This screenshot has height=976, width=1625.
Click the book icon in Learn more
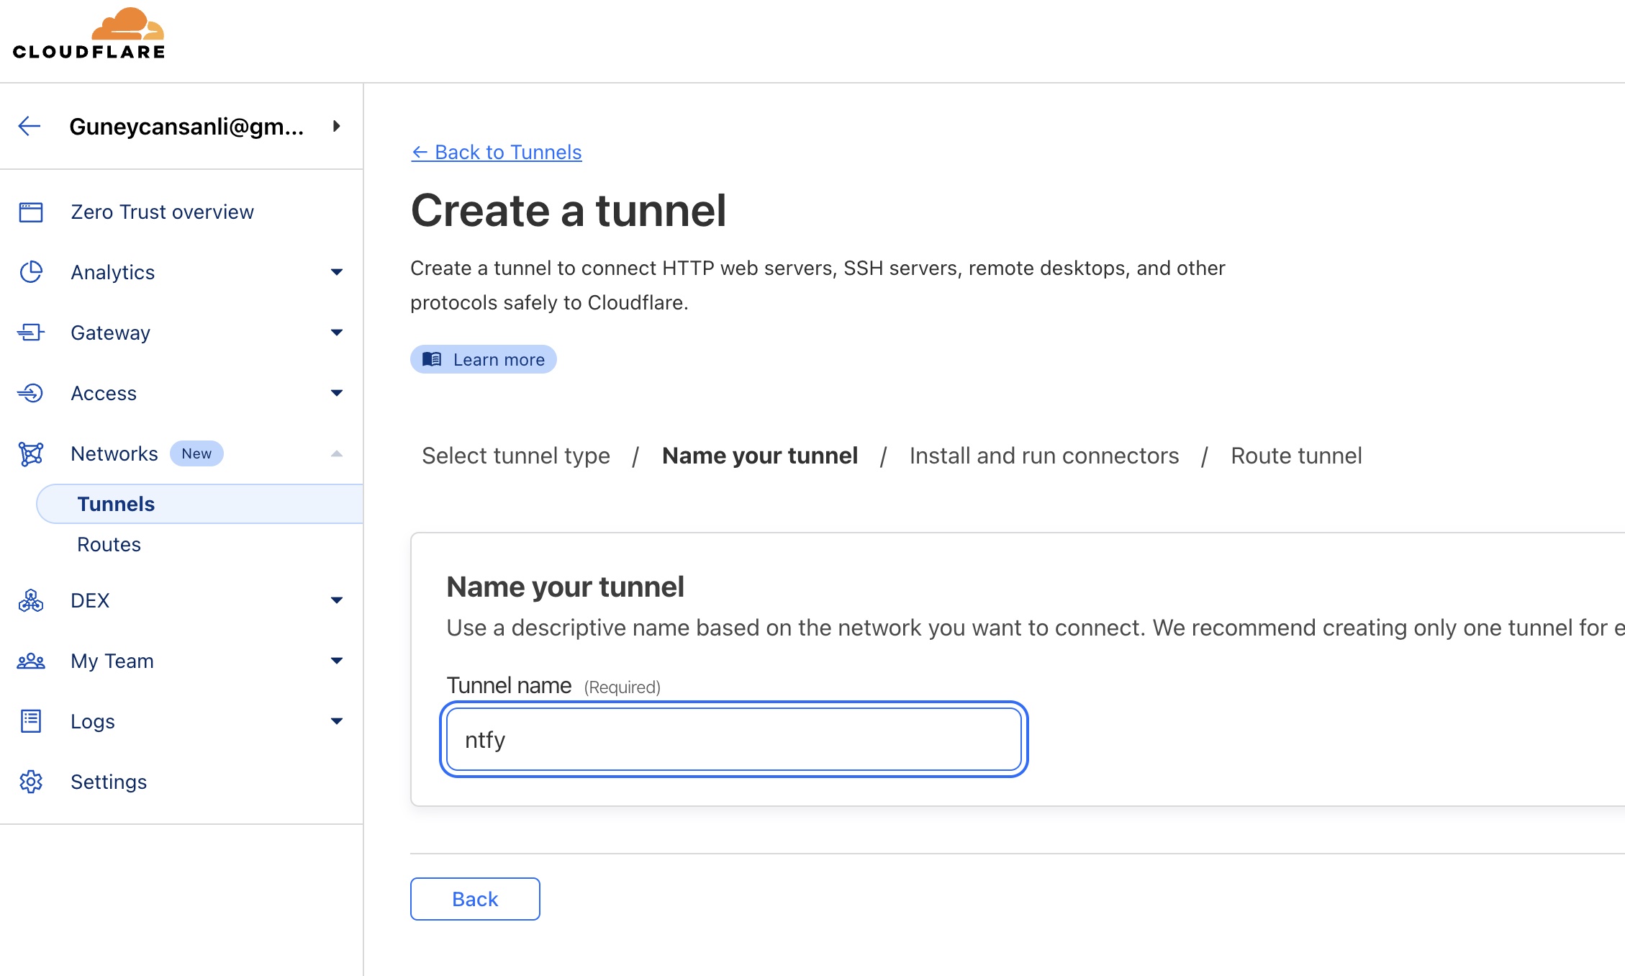click(432, 359)
